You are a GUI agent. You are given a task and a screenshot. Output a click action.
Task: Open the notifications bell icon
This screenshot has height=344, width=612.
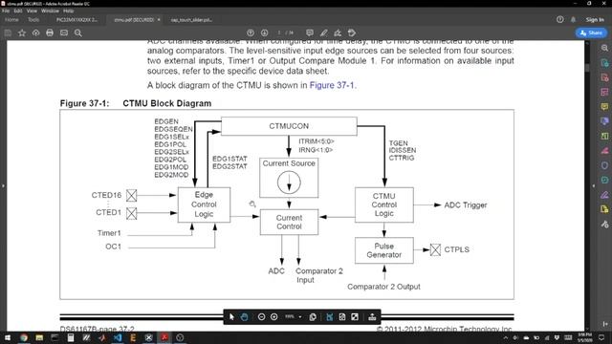573,19
